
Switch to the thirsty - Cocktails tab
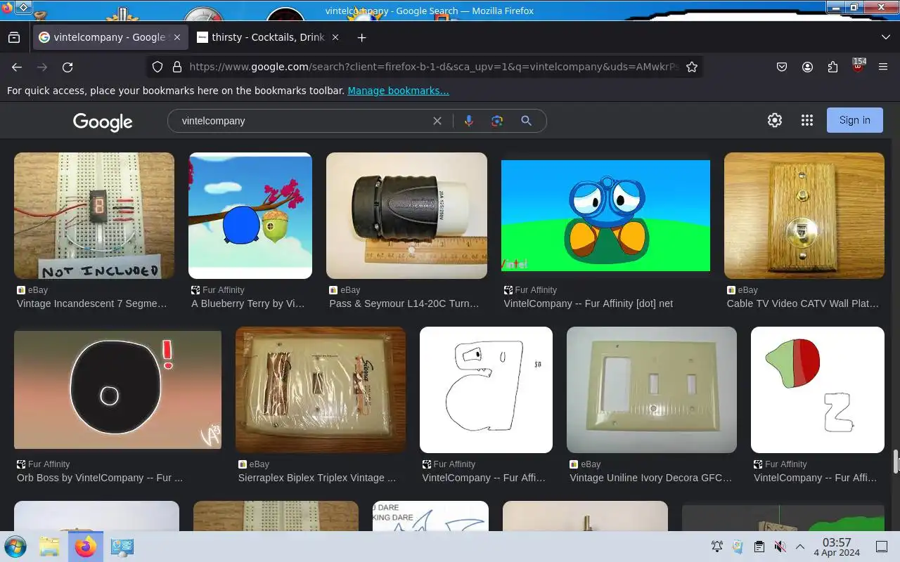tap(268, 37)
